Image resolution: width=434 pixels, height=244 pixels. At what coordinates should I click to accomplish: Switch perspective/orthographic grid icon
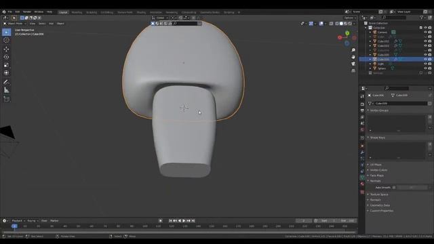(353, 70)
